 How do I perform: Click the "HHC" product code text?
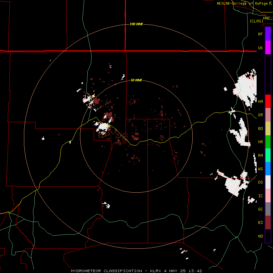point(266,18)
